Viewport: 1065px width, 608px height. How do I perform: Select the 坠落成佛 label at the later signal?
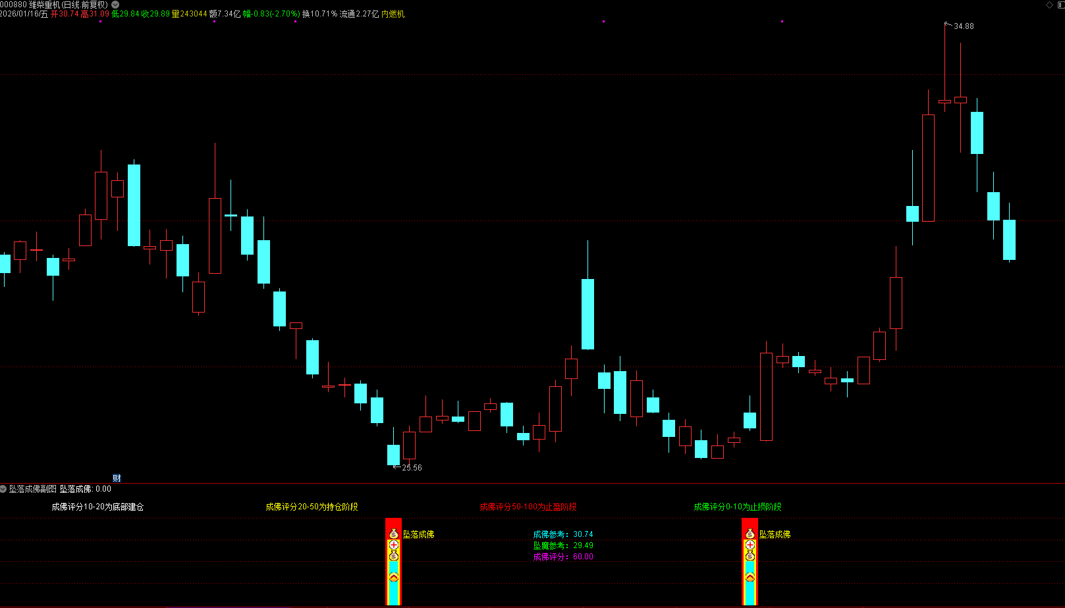pyautogui.click(x=775, y=534)
